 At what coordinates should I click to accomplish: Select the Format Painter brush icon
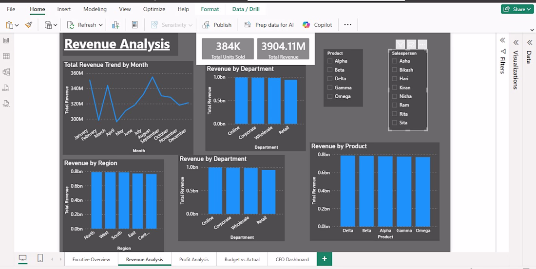tap(29, 25)
